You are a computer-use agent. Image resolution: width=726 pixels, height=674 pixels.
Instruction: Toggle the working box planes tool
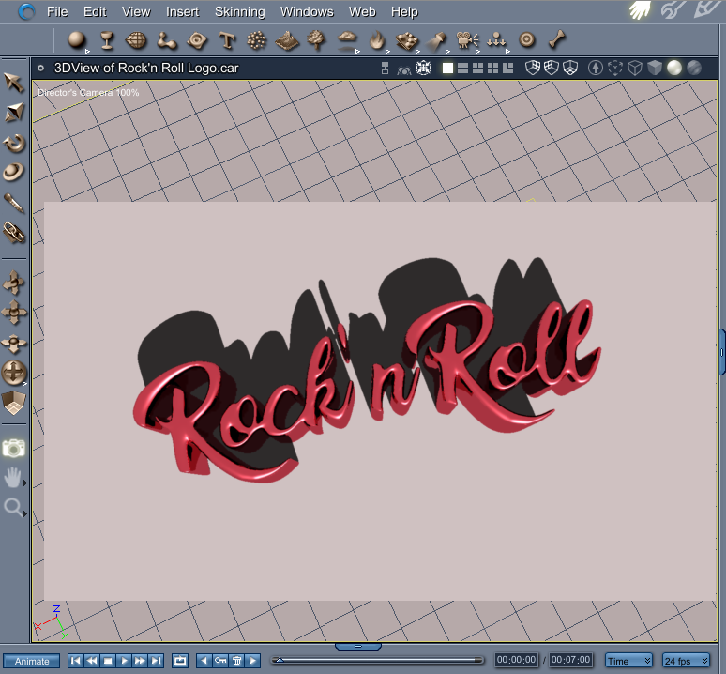click(14, 403)
